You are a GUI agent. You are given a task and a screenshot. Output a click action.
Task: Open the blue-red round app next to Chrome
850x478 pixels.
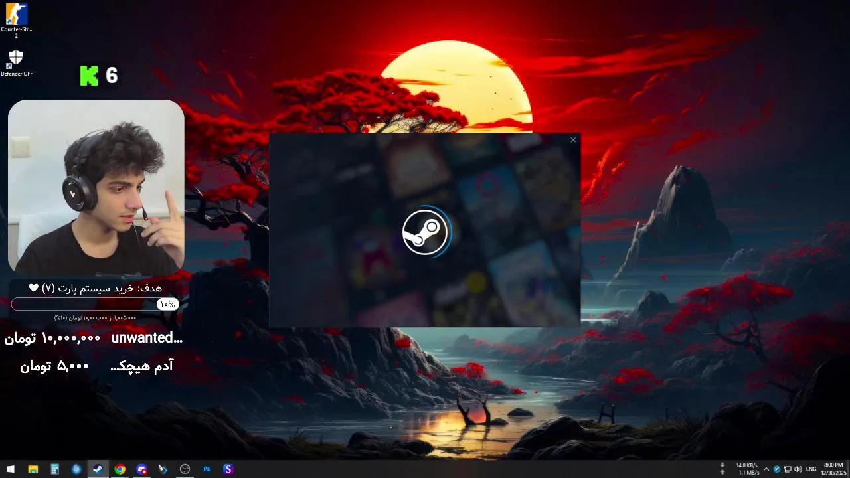141,469
